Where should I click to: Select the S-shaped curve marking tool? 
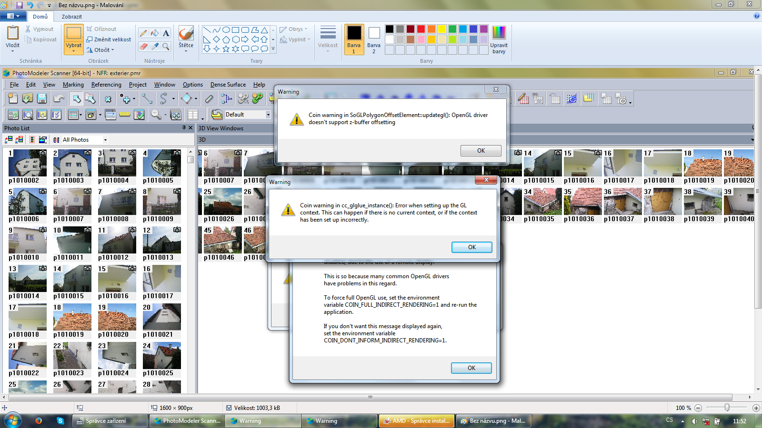click(x=163, y=98)
